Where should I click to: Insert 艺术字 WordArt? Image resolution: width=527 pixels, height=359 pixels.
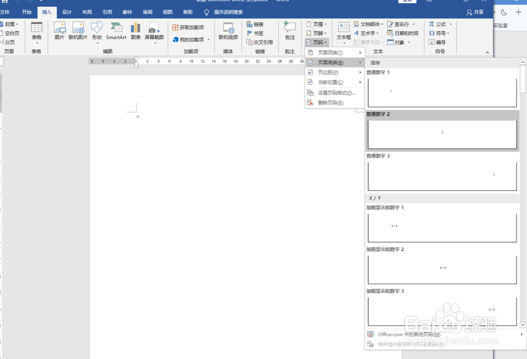tap(366, 33)
